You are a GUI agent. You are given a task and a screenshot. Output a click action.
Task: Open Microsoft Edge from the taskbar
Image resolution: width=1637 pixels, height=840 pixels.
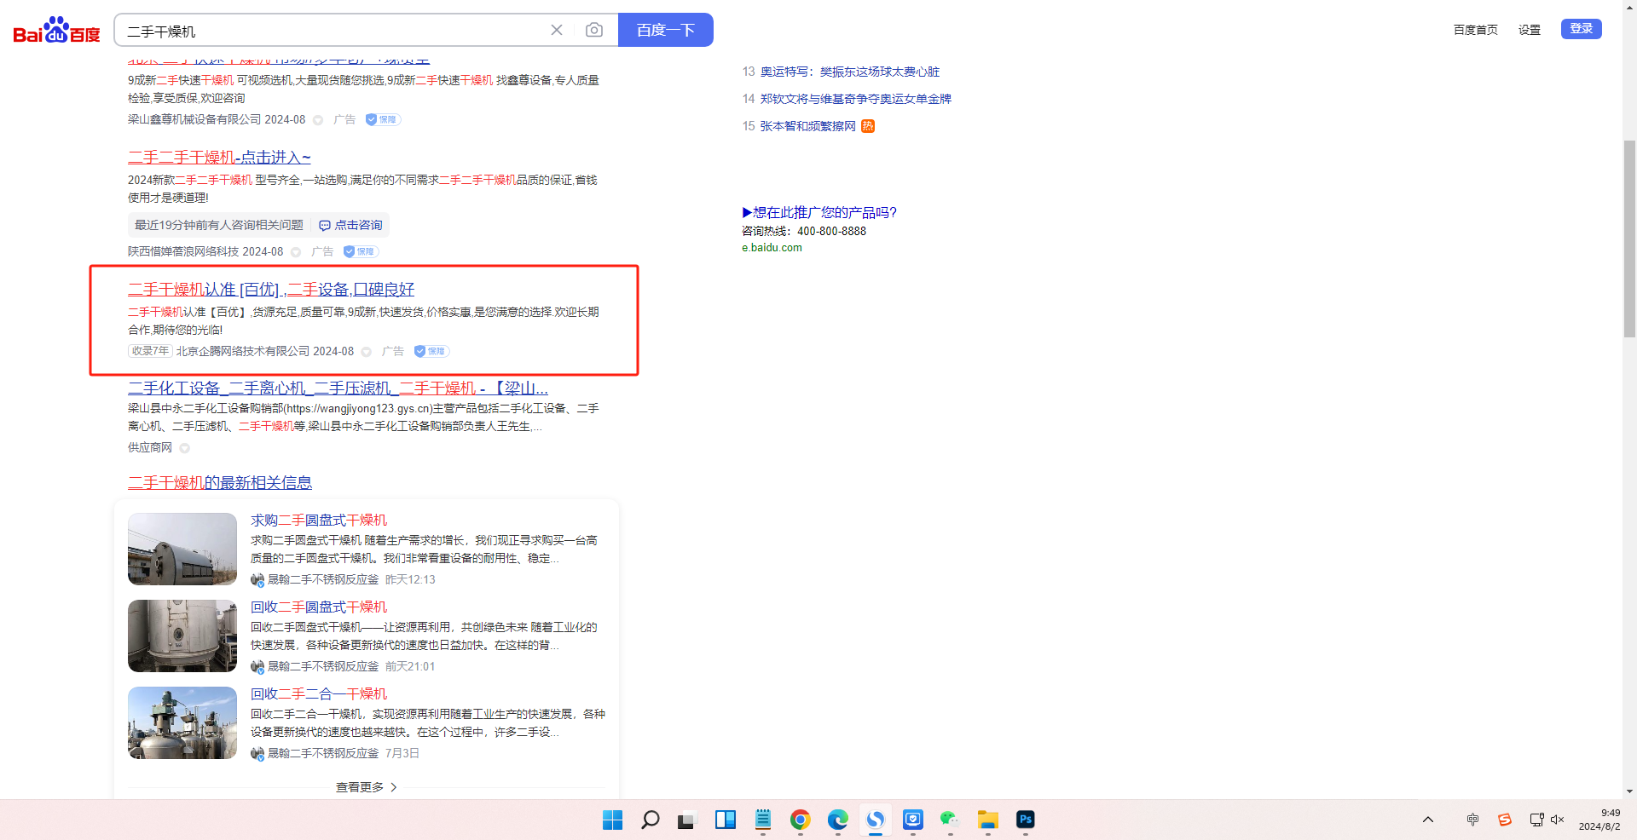click(837, 820)
